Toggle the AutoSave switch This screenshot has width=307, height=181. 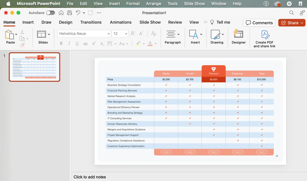[x=50, y=13]
